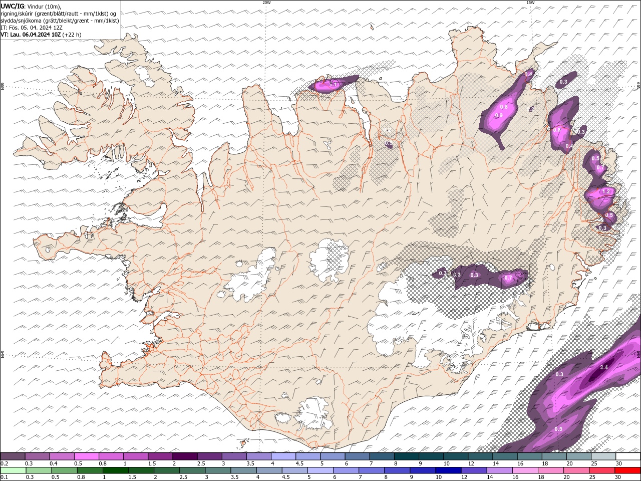Viewport: 641px width, 481px height.
Task: Choose the rain-scale swatch labeled 0.5
Action: coord(64,470)
